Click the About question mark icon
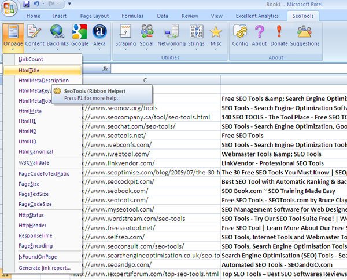Viewport: 347px width, 280px height. 259,31
